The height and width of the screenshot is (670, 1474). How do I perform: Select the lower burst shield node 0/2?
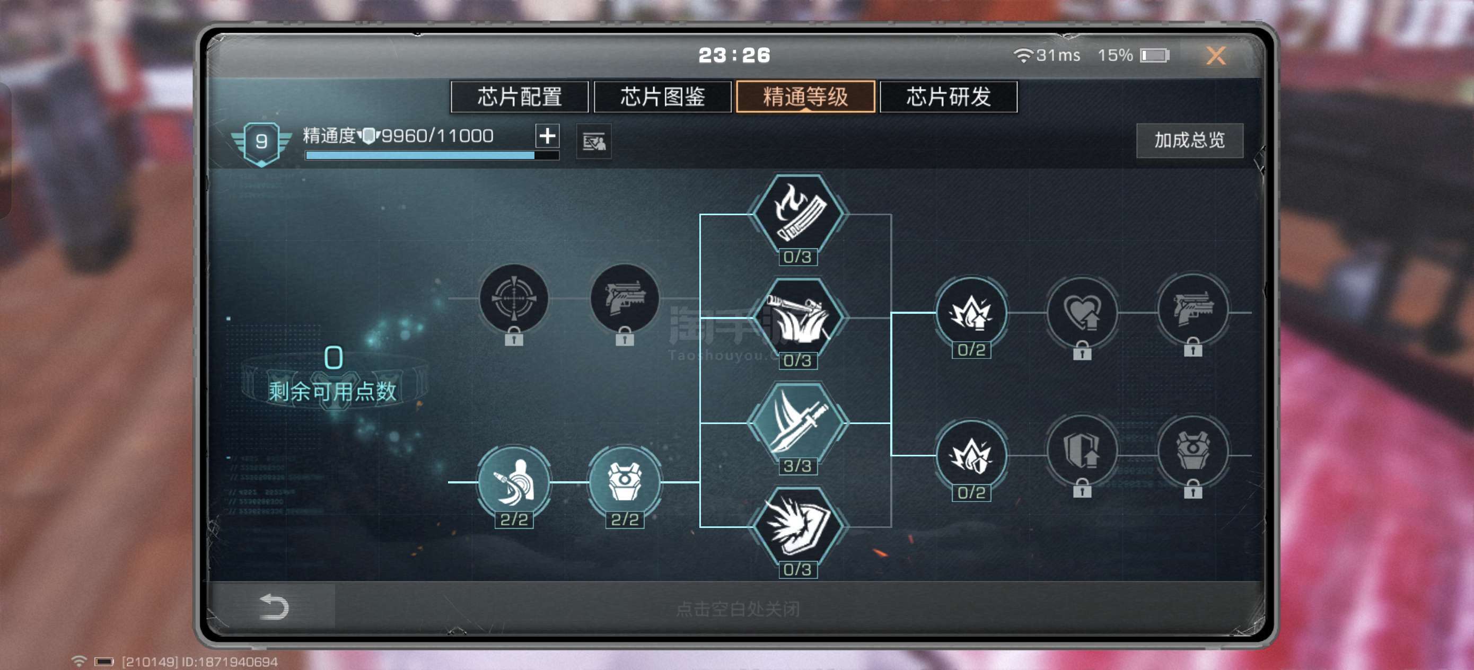coord(970,455)
